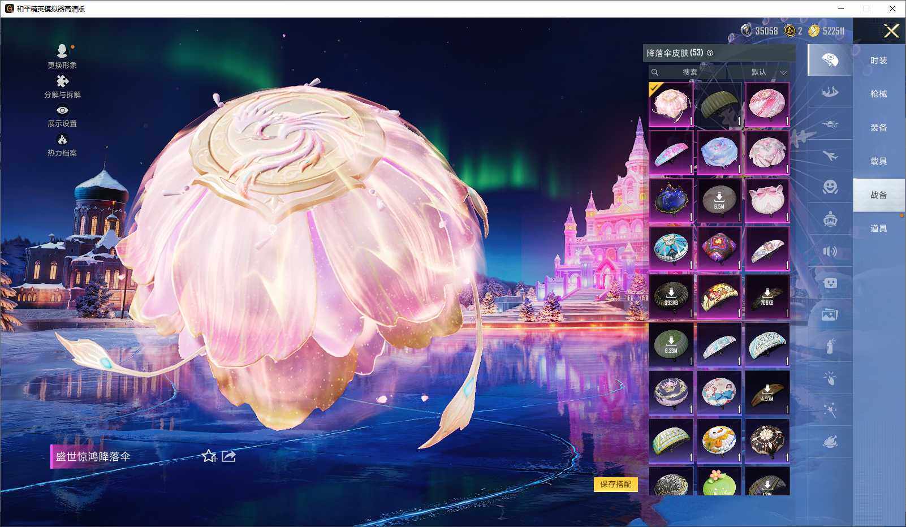
Task: Share the 盛世惊鸿降落伞 via the share arrow
Action: (x=228, y=456)
